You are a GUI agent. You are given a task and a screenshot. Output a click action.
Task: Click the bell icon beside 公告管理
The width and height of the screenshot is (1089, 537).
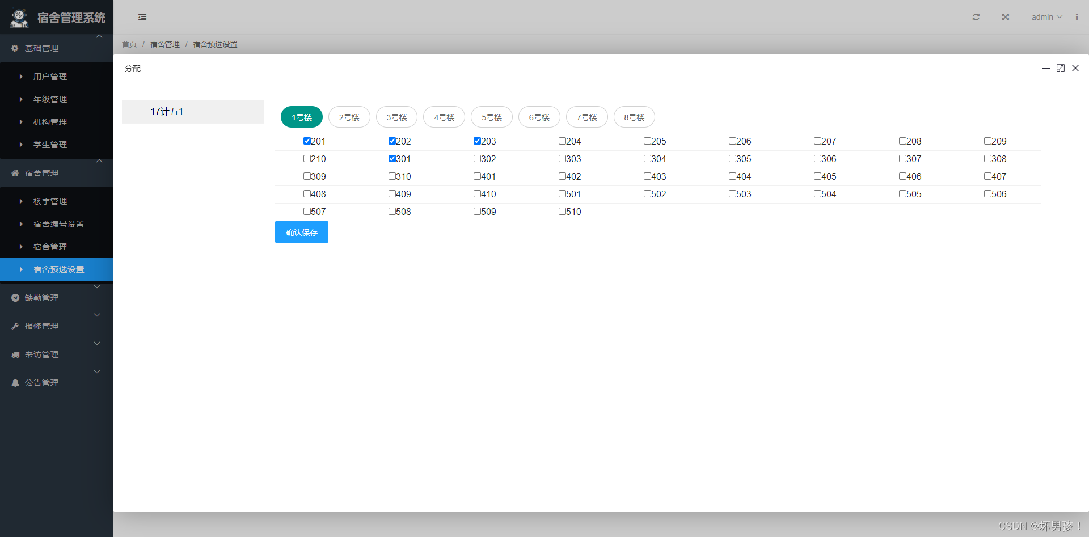coord(15,383)
